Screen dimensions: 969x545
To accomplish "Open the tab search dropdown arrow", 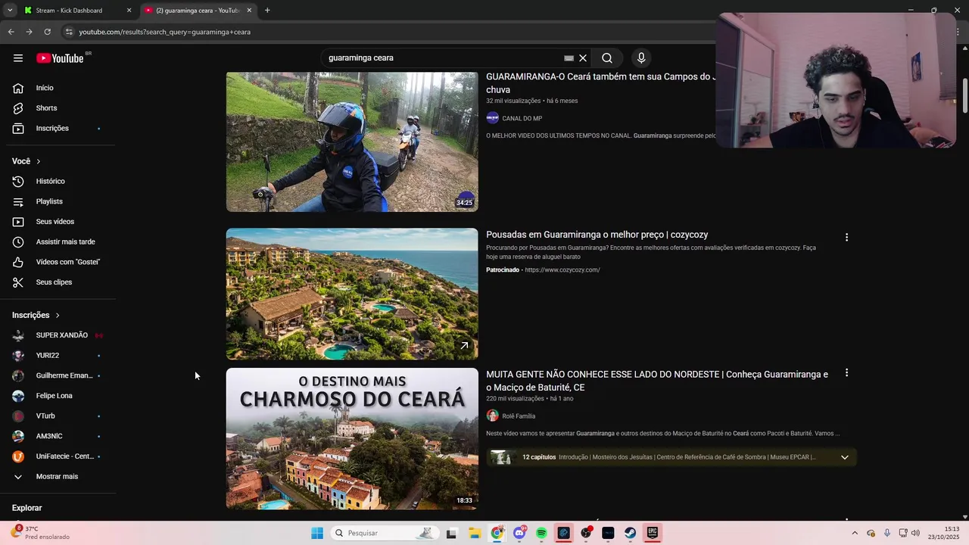I will click(x=10, y=11).
